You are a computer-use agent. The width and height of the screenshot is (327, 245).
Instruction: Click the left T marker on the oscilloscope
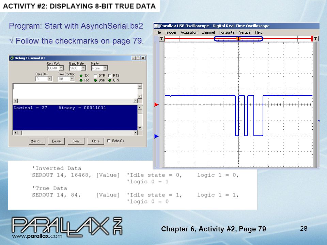coord(161,38)
